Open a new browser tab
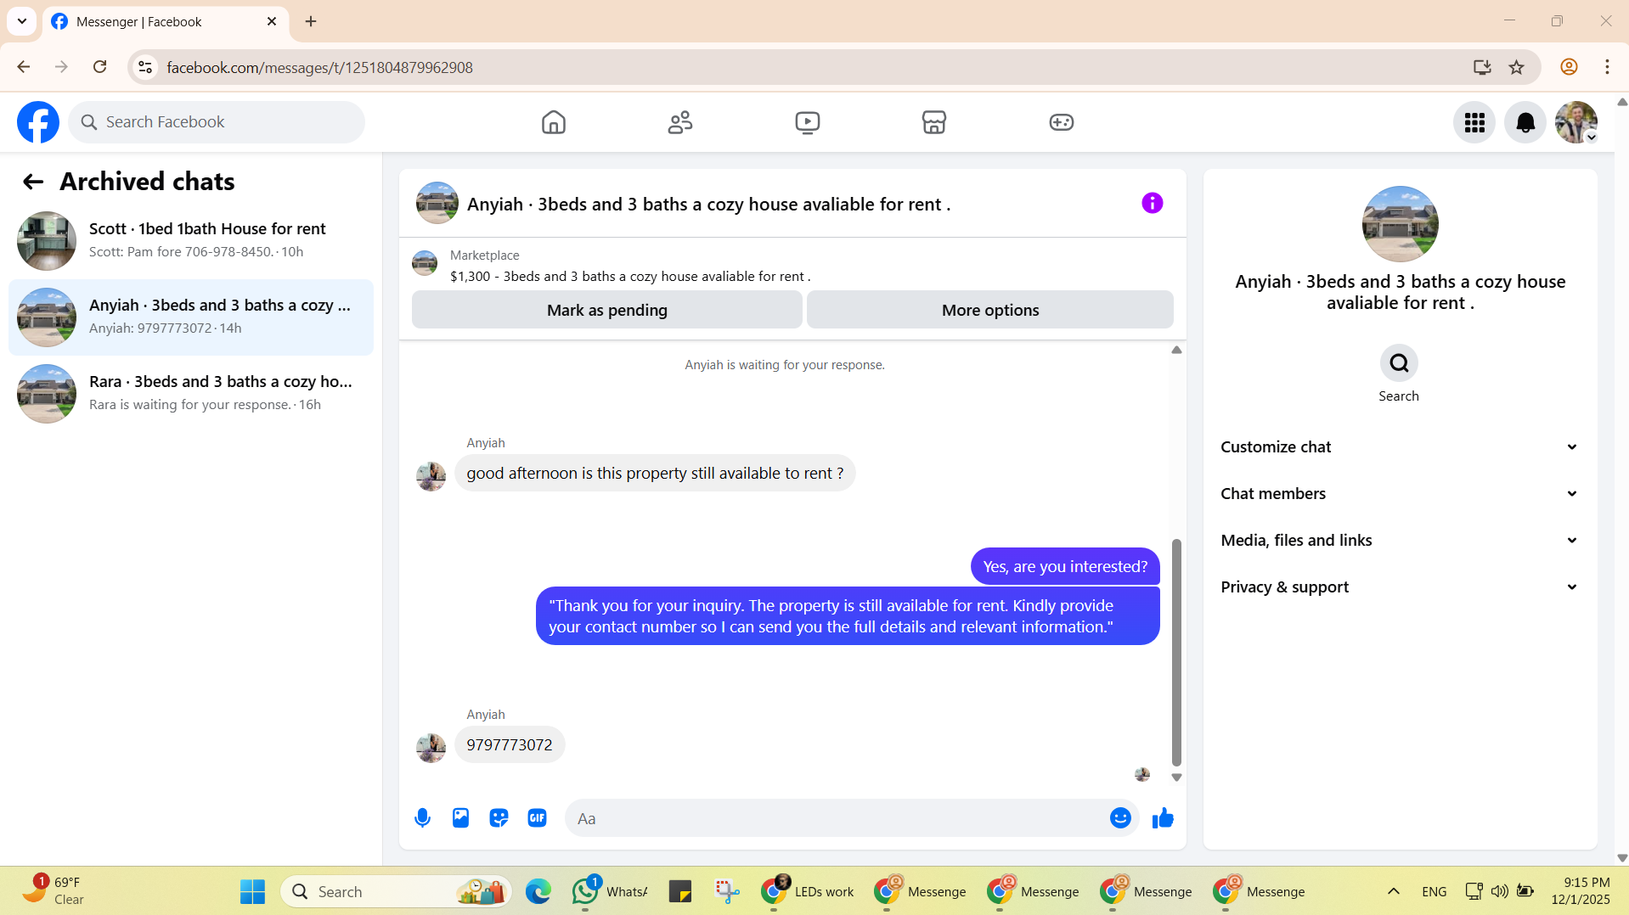Image resolution: width=1629 pixels, height=915 pixels. (311, 21)
